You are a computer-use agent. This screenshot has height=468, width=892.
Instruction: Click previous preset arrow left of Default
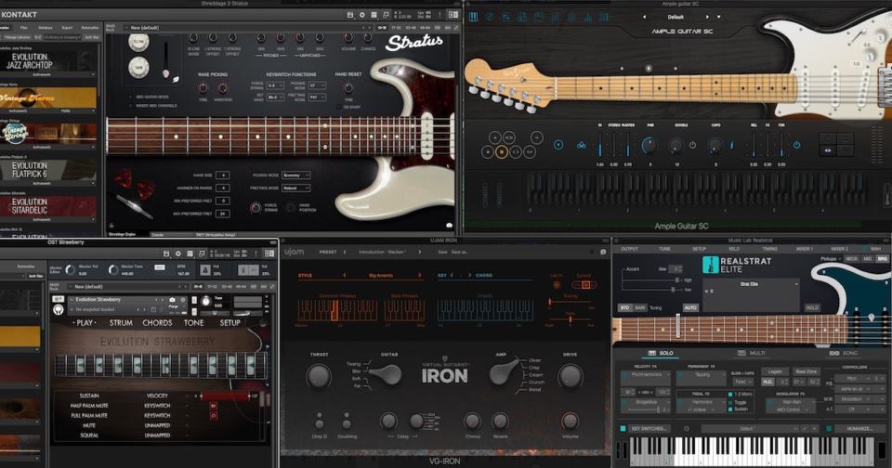(645, 17)
